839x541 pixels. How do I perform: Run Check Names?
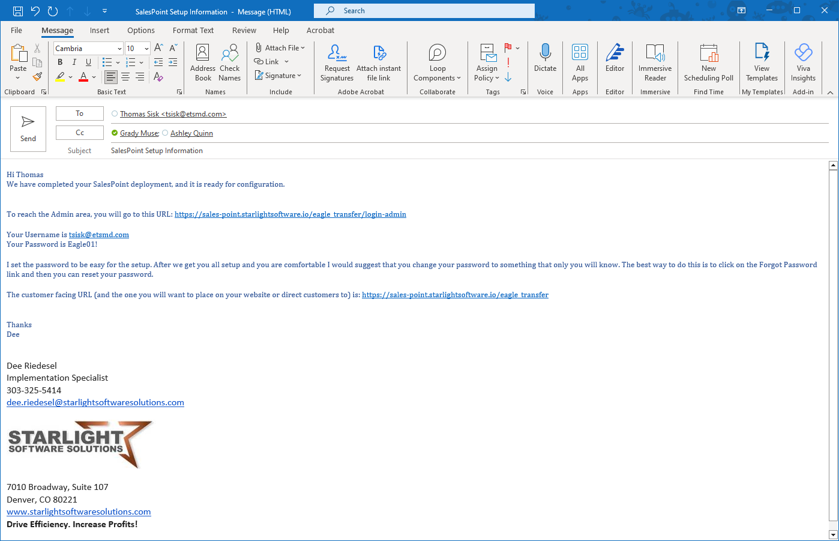tap(229, 62)
